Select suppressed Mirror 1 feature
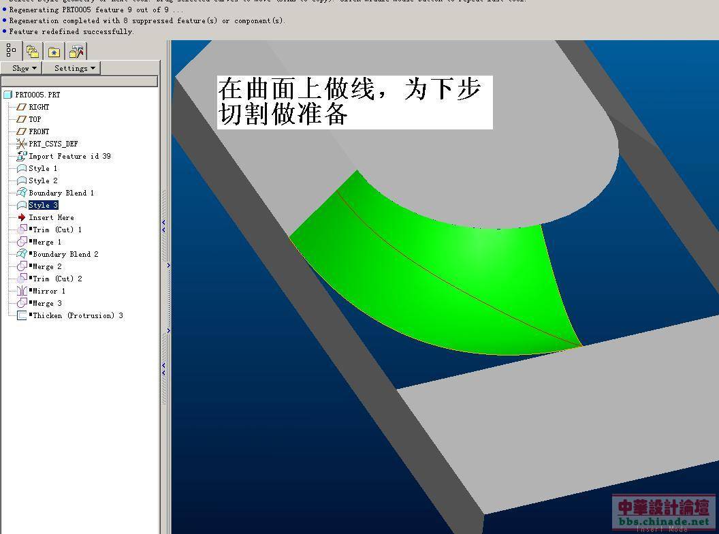 48,291
